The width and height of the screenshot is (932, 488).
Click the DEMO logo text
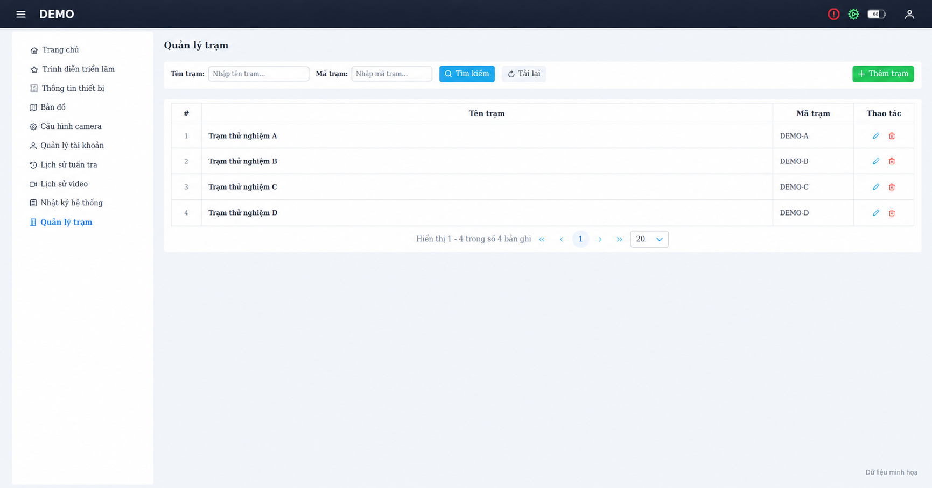[x=57, y=14]
